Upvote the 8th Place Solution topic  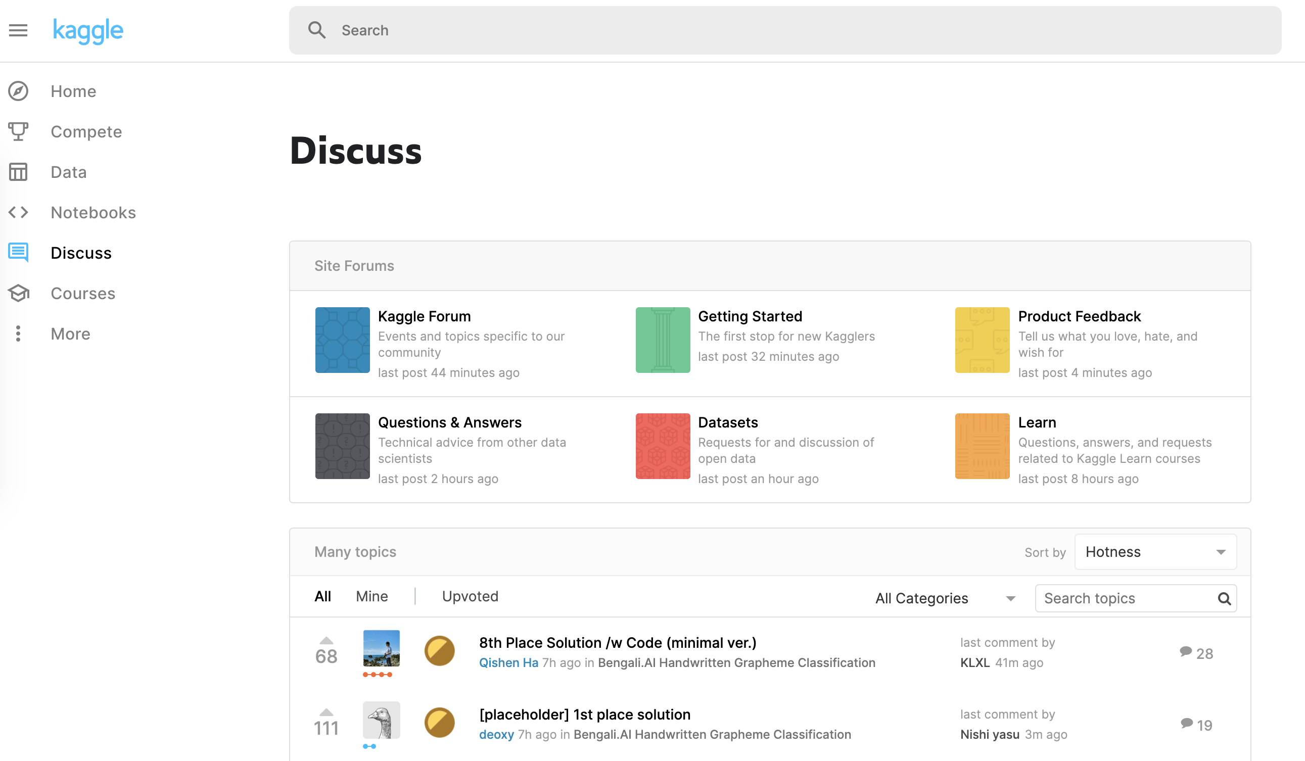point(327,641)
